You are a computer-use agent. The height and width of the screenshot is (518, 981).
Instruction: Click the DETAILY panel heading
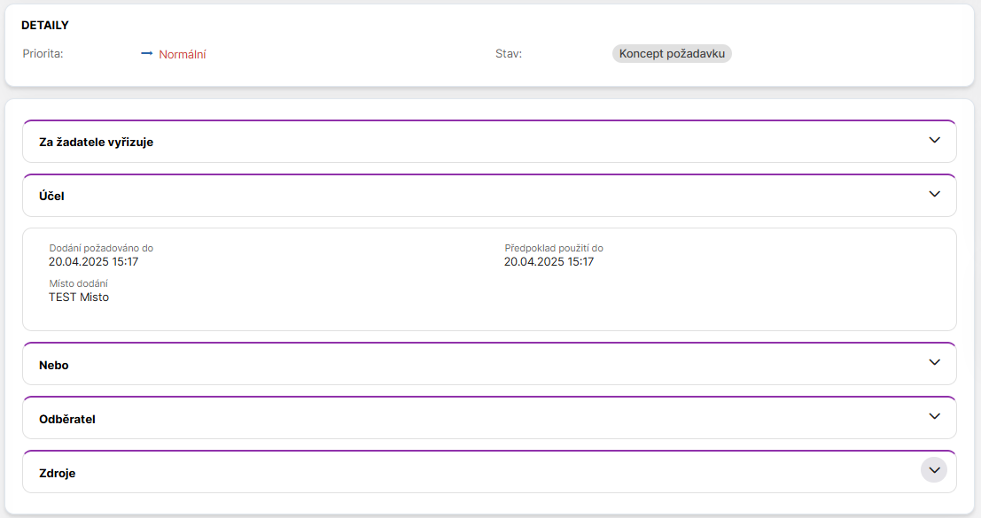point(45,25)
